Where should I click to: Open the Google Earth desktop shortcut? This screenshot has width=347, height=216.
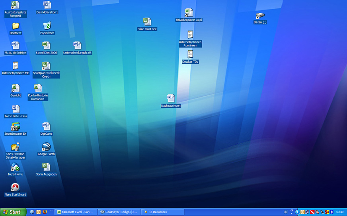(x=46, y=147)
